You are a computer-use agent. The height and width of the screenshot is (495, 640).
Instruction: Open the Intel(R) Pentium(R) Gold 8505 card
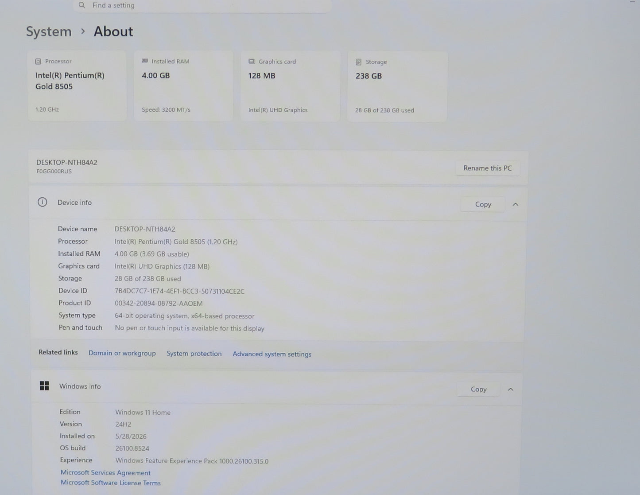coord(77,86)
